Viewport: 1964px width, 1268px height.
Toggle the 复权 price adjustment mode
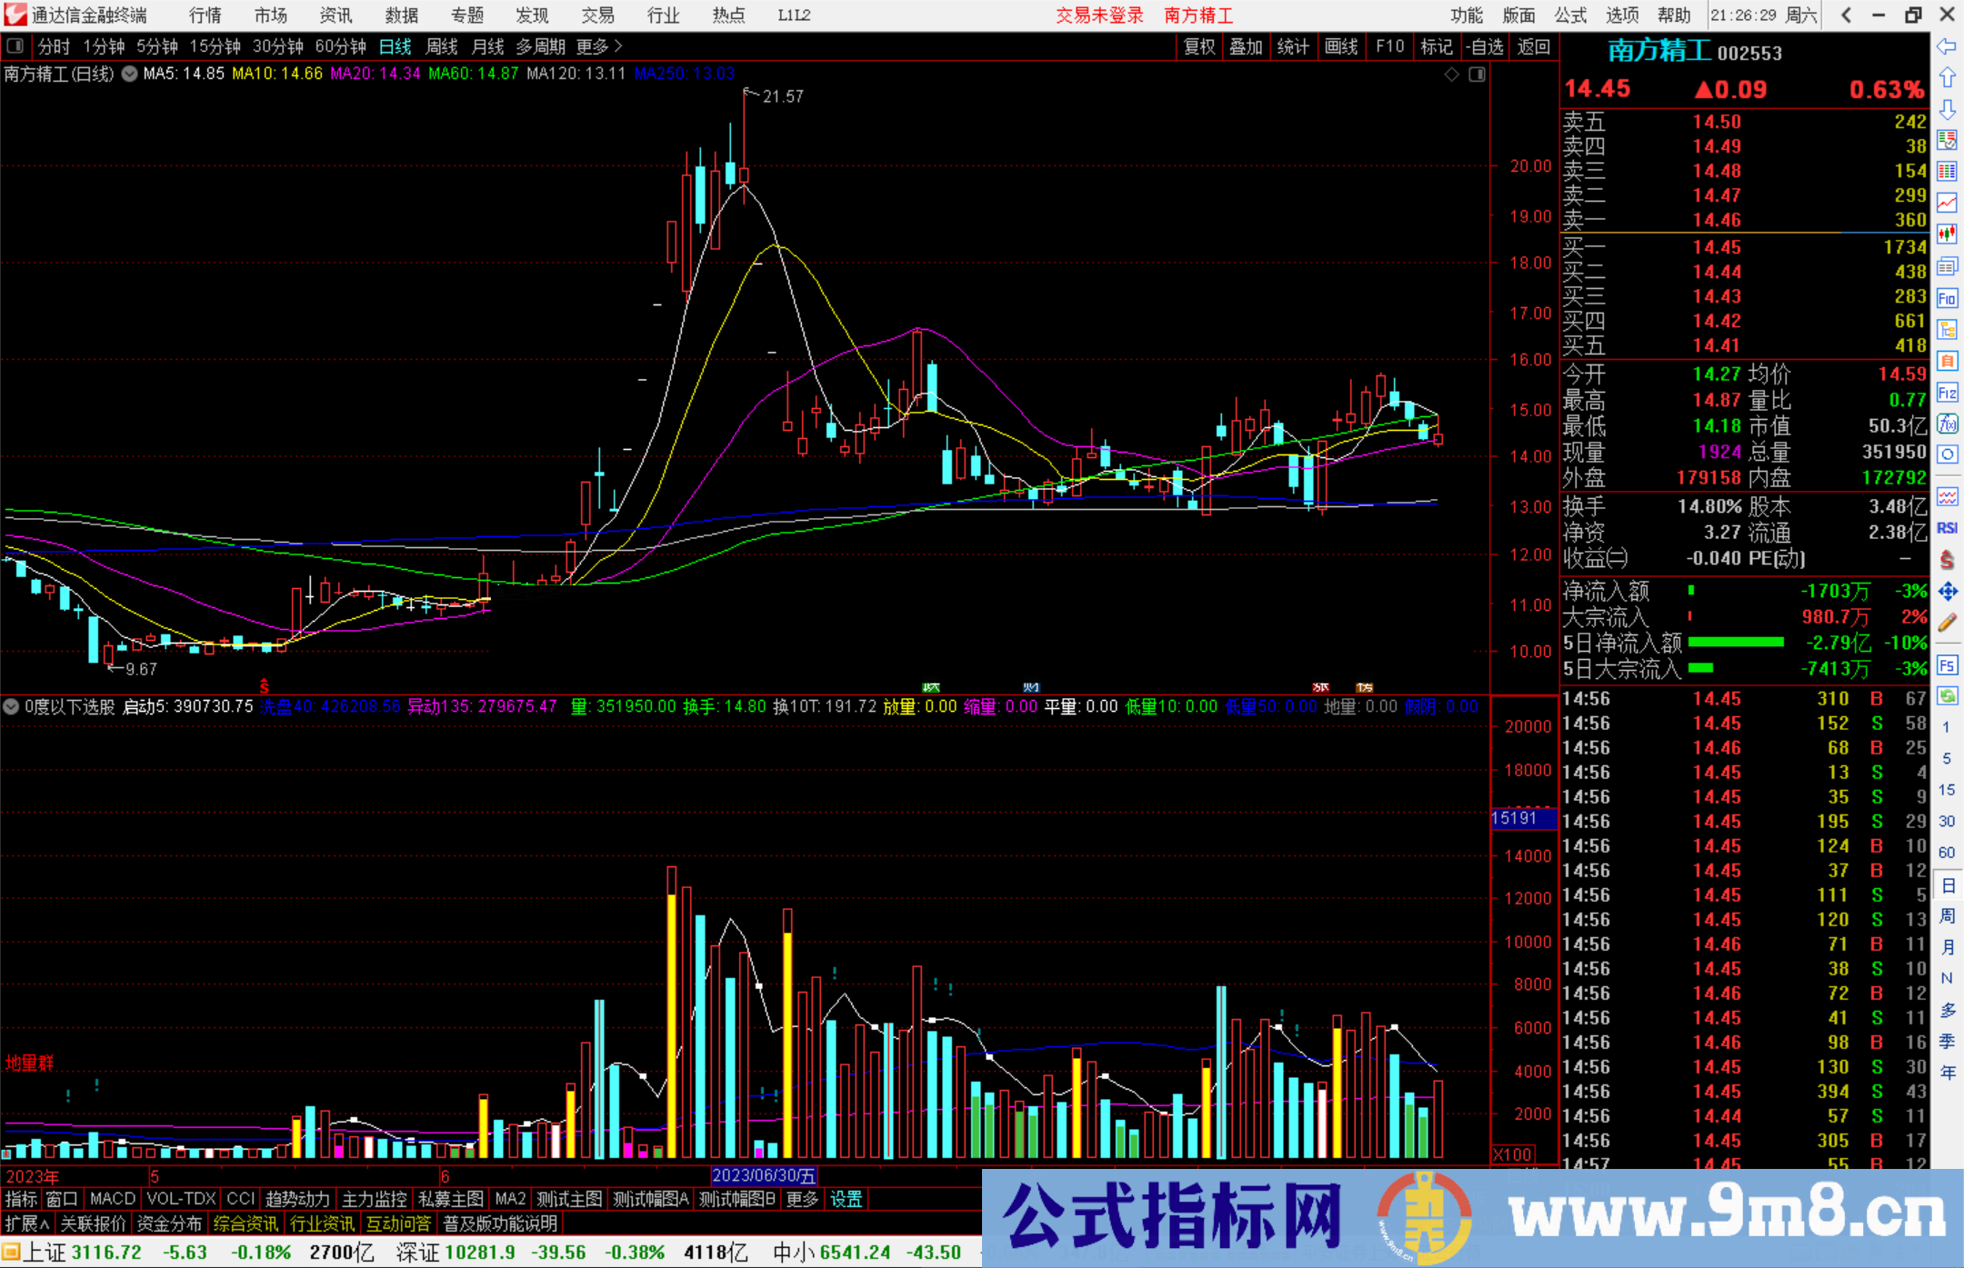pyautogui.click(x=1198, y=46)
